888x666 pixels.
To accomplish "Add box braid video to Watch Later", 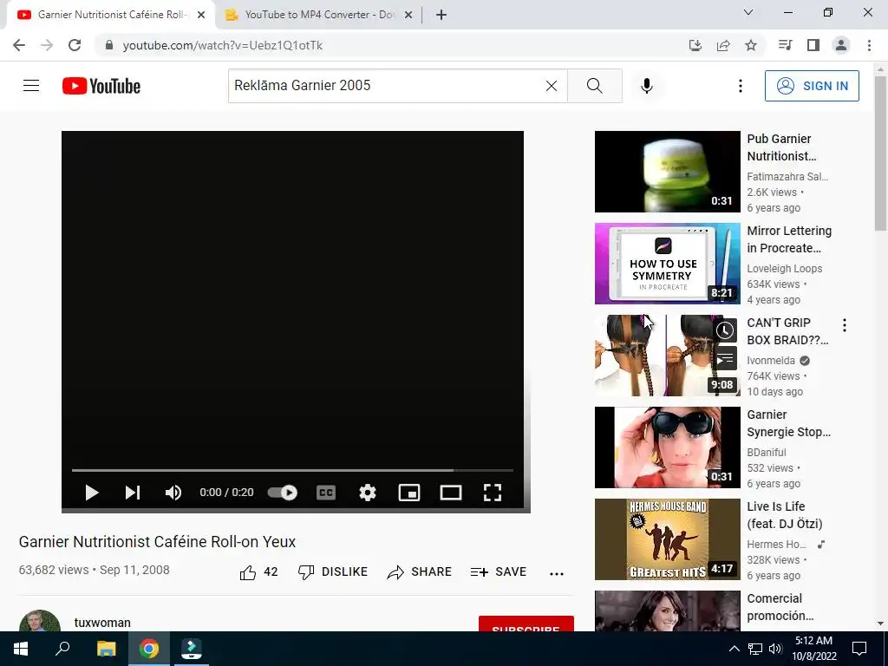I will (x=725, y=330).
